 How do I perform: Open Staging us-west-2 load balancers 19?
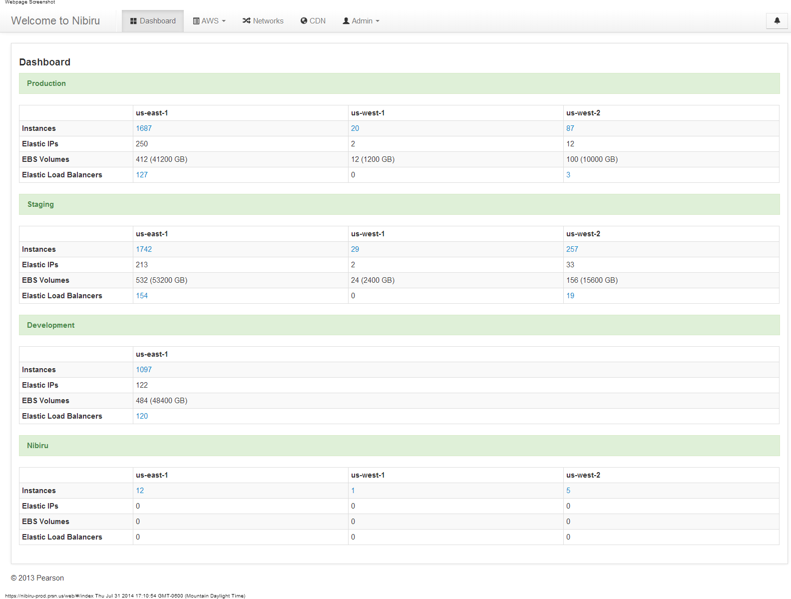click(x=570, y=296)
